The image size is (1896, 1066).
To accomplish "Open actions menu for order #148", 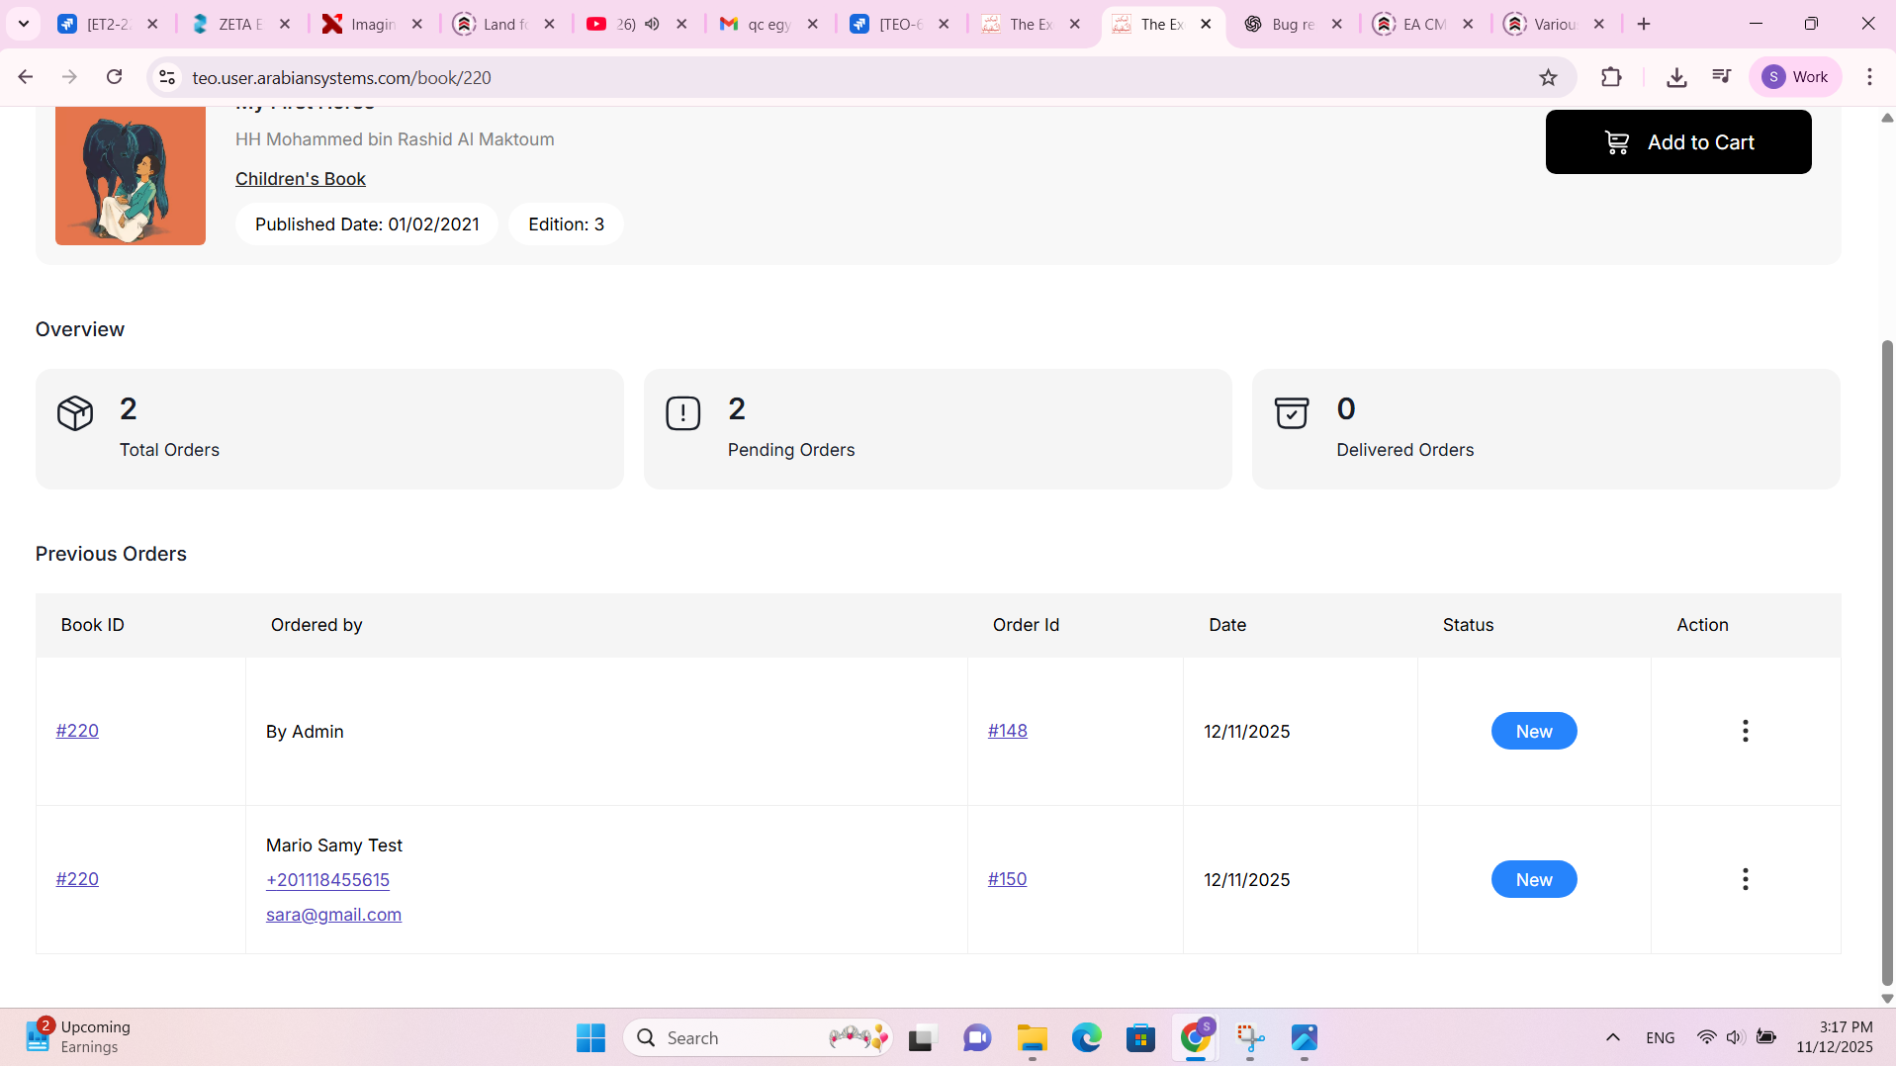I will [x=1745, y=731].
